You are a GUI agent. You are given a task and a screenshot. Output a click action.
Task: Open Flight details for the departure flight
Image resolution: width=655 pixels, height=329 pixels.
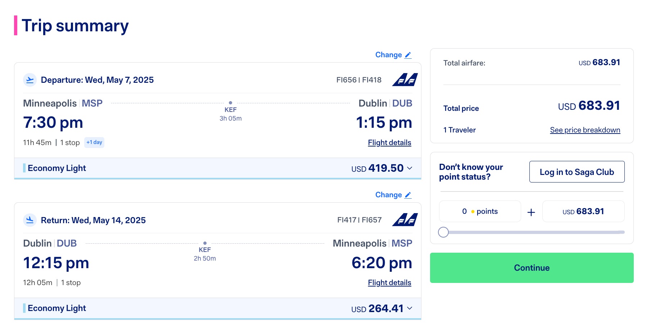[x=389, y=143]
